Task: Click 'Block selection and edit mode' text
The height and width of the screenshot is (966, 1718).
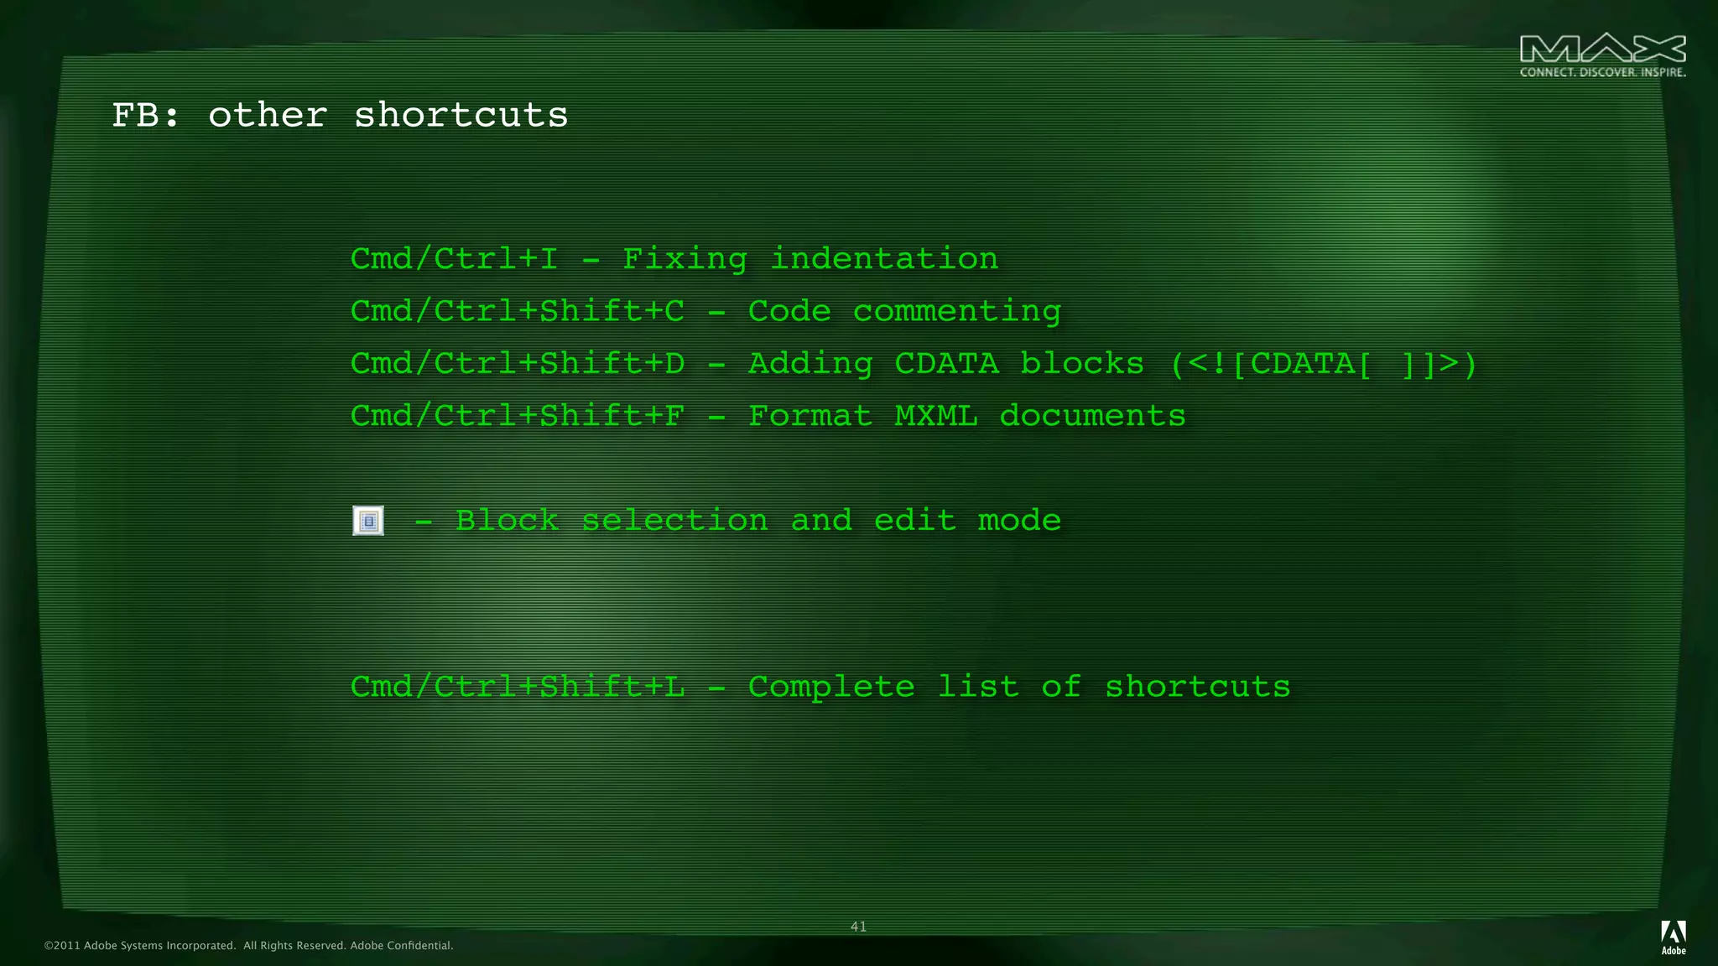Action: 758,521
